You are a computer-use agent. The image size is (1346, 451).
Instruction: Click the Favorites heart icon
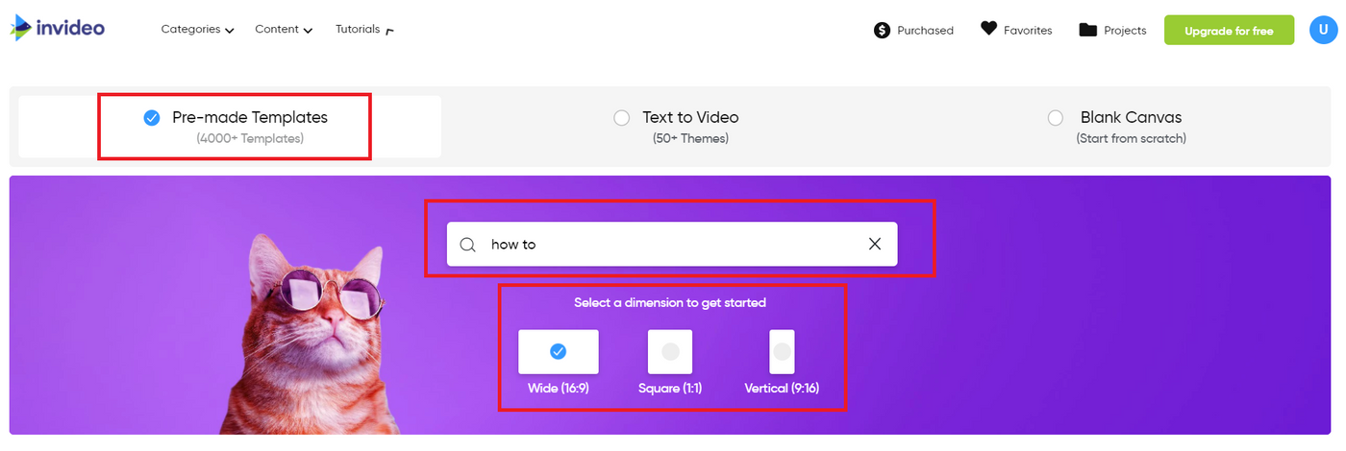tap(989, 29)
